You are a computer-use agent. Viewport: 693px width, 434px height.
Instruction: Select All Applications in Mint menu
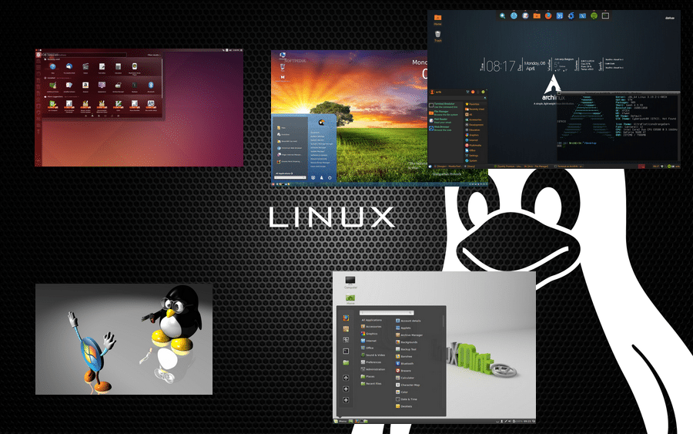(x=371, y=321)
